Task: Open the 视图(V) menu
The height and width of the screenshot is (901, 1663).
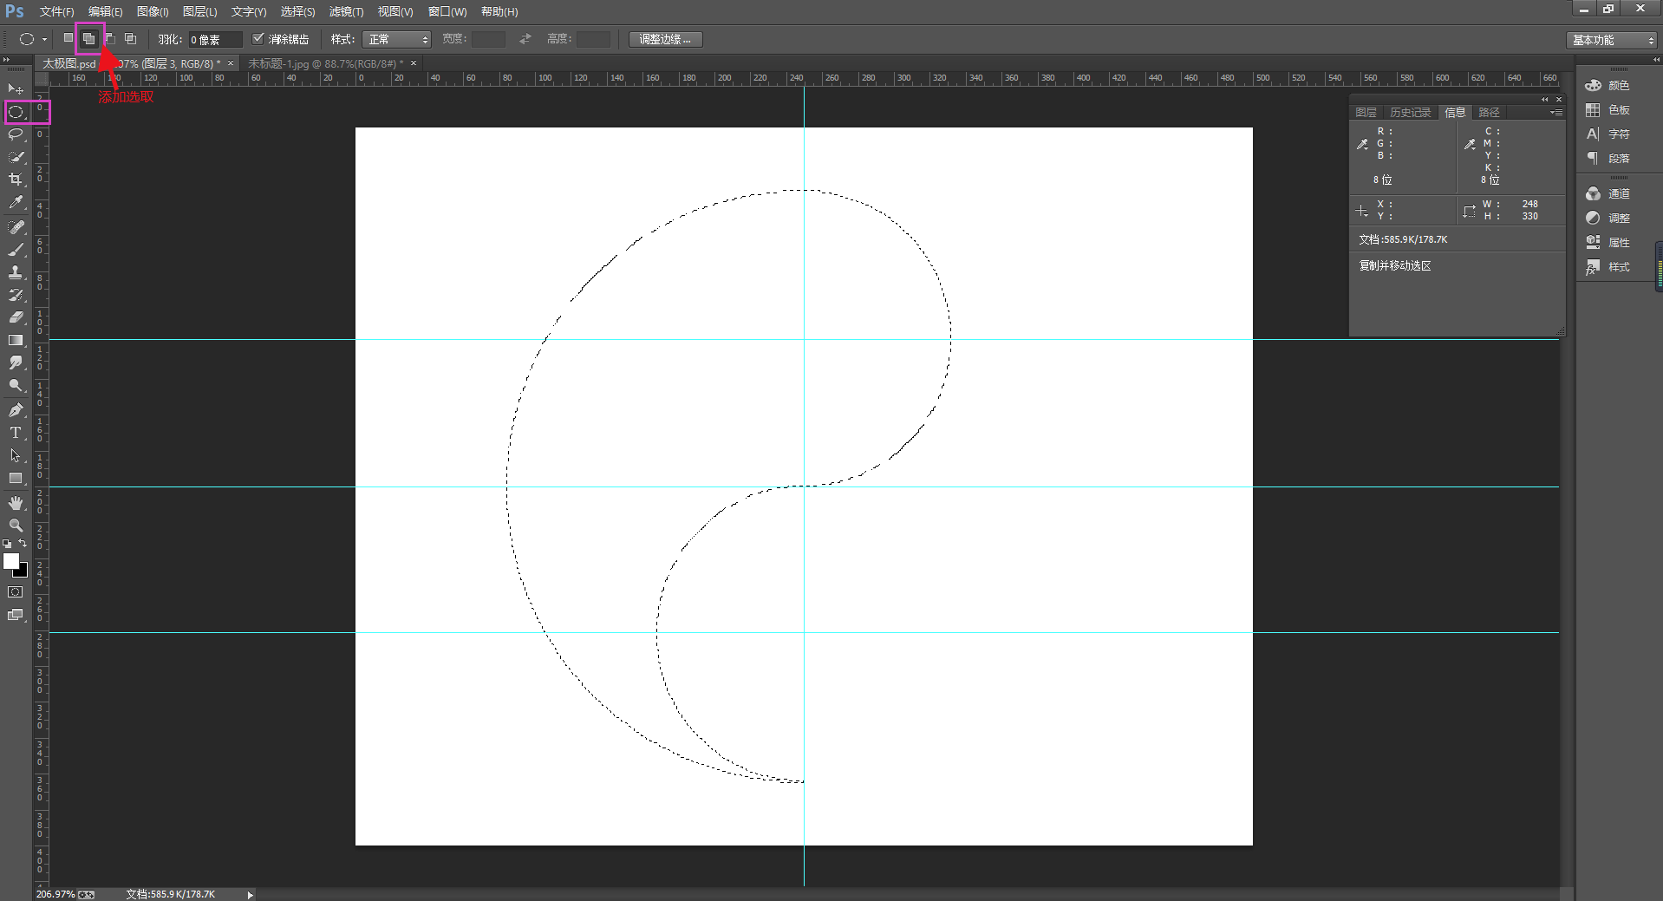Action: coord(395,11)
